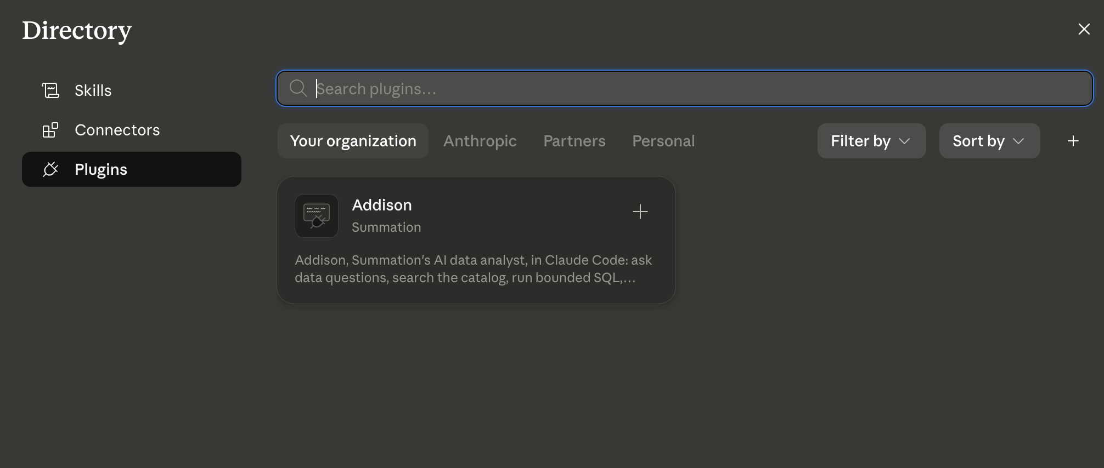The width and height of the screenshot is (1104, 468).
Task: Click the plus icon beside Sort by
Action: 1073,141
